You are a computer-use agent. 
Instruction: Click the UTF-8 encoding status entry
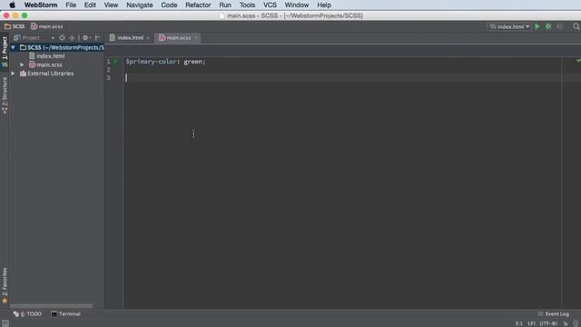pos(548,323)
